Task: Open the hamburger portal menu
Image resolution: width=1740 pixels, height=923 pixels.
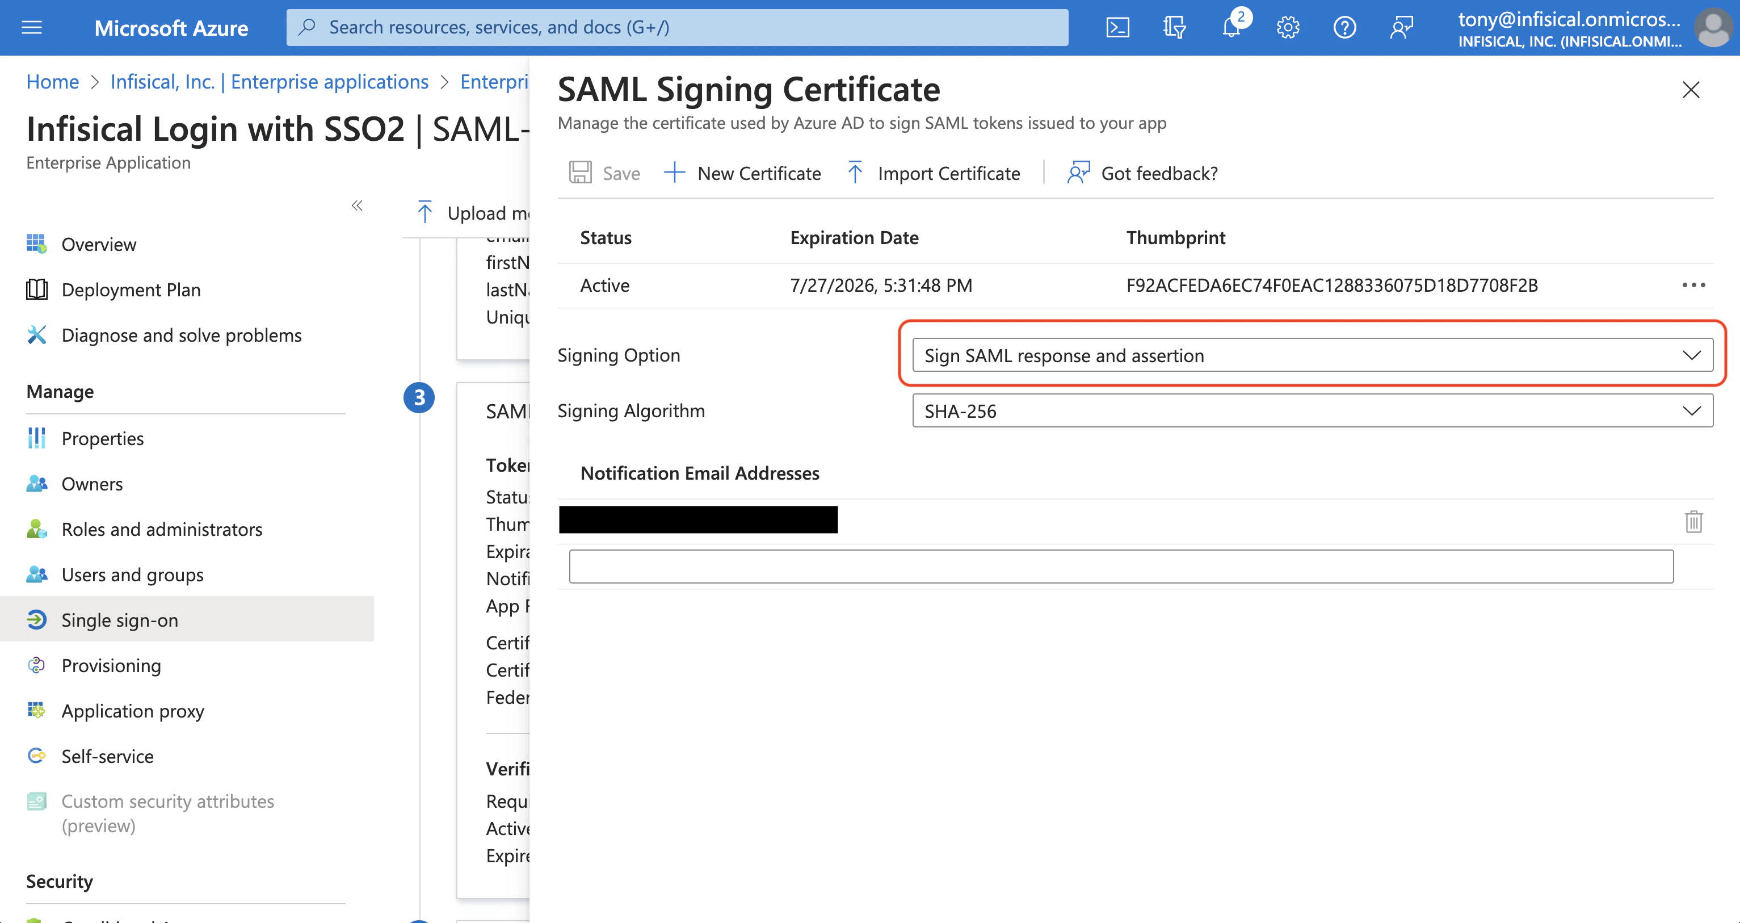Action: 32,27
